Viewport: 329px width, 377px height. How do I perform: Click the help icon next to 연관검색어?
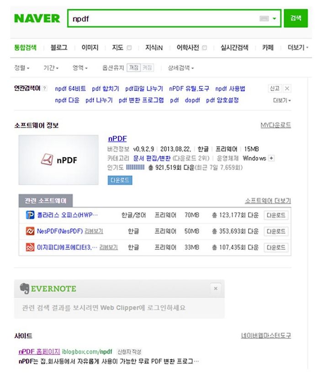click(x=44, y=89)
